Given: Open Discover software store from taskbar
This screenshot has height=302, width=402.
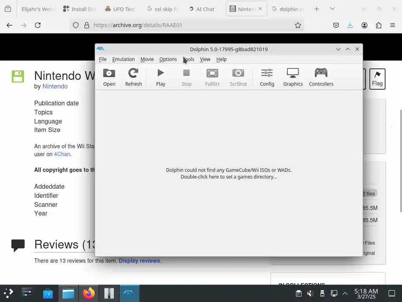Looking at the screenshot, I should click(48, 293).
